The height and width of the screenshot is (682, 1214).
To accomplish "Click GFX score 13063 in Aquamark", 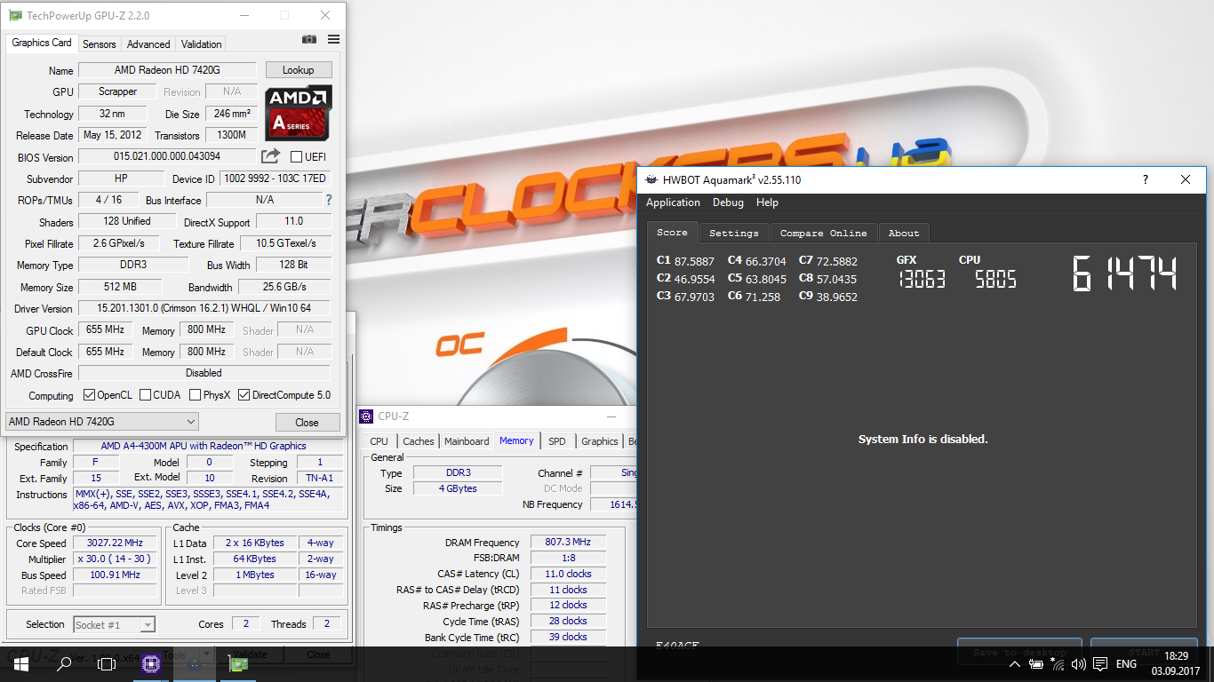I will click(921, 280).
